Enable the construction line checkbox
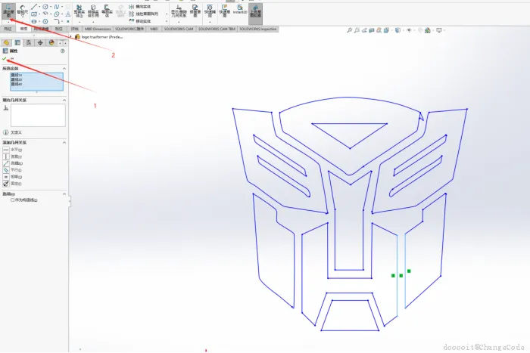This screenshot has height=353, width=530. coord(12,200)
